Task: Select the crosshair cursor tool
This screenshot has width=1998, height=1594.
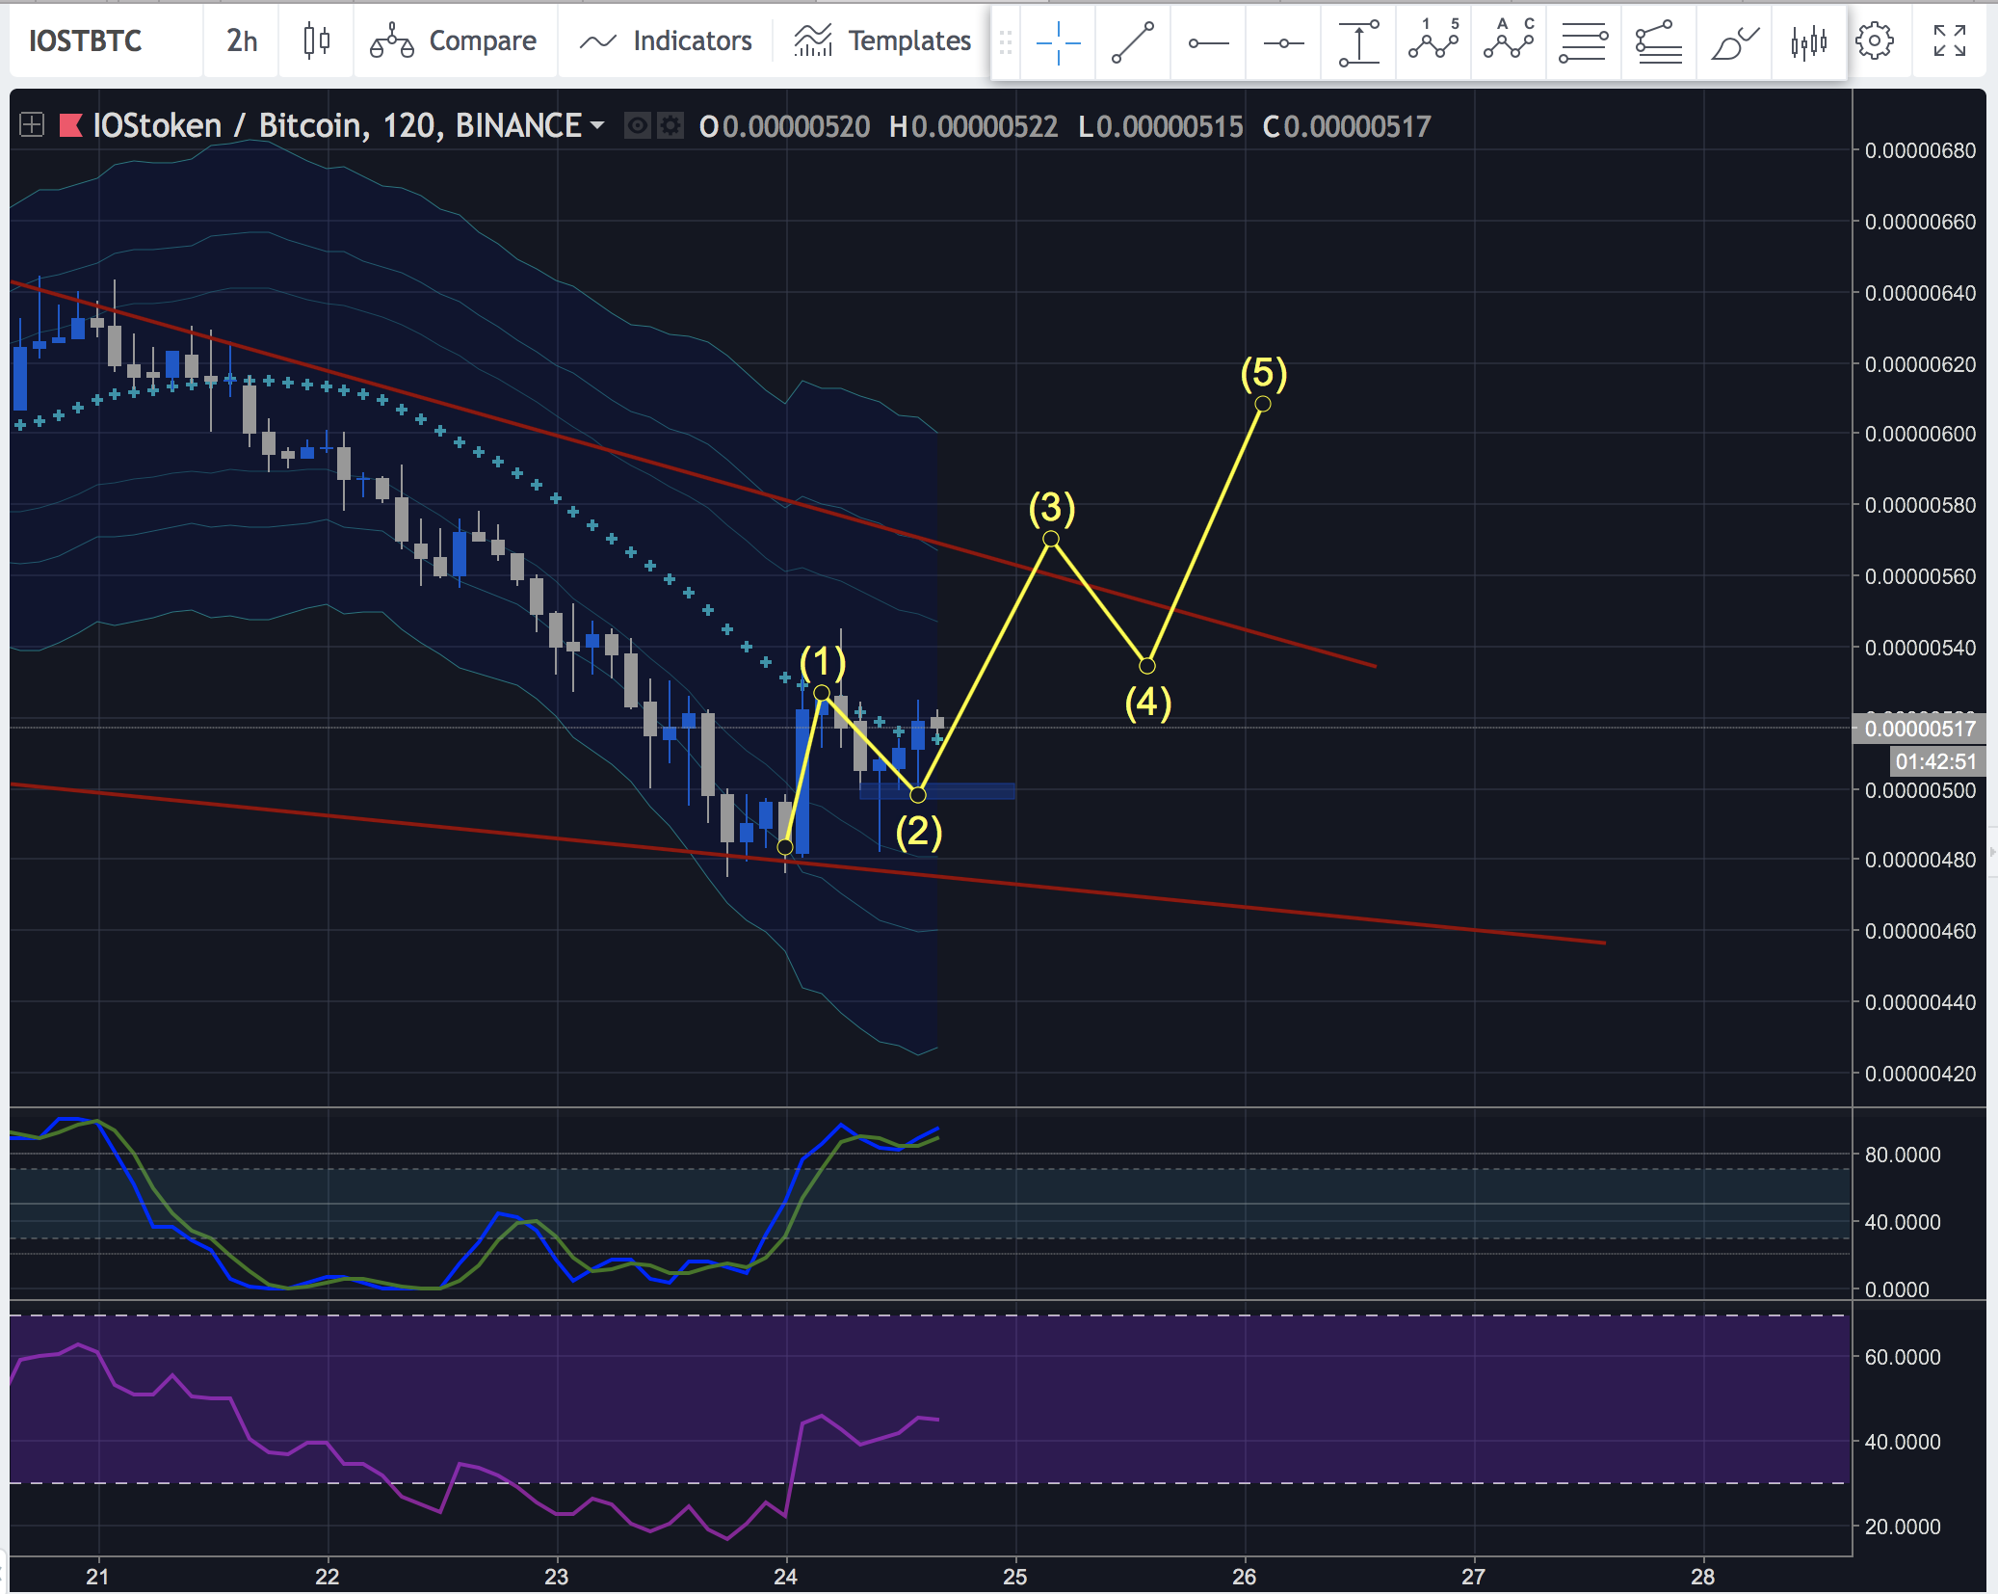Action: click(x=1058, y=42)
